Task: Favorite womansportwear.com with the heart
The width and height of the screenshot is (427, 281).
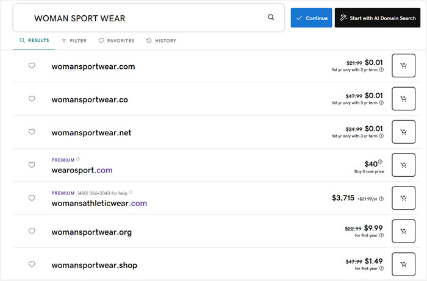Action: (32, 66)
